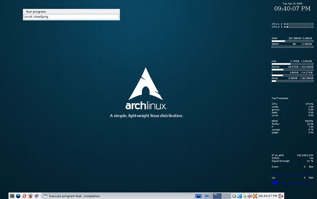Click the large 09:40:07 PM conky clock

click(293, 9)
